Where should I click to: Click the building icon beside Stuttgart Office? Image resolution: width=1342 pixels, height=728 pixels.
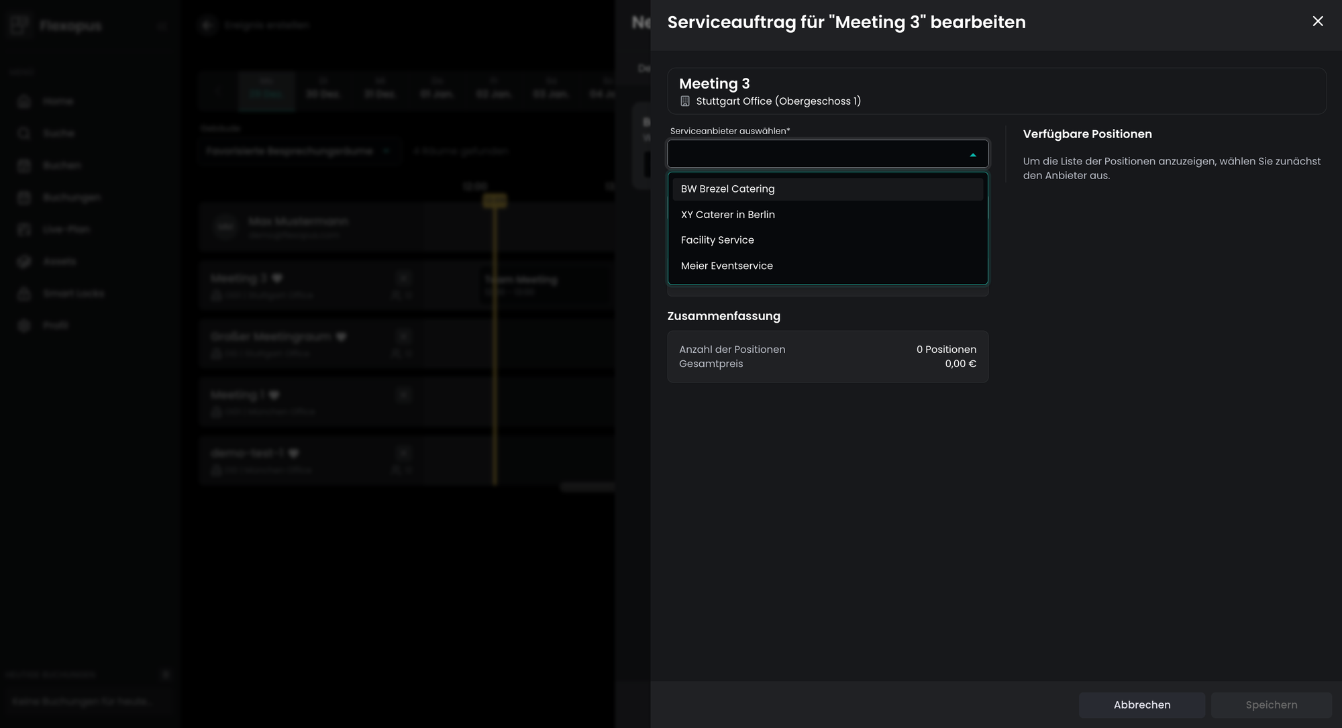pos(684,101)
